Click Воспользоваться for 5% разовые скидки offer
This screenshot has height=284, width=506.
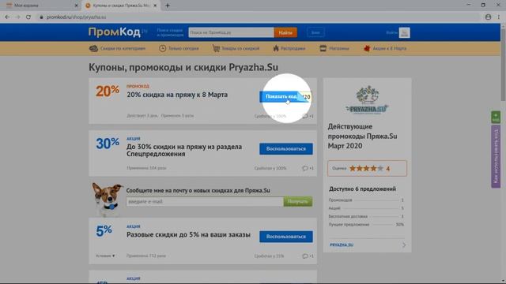pyautogui.click(x=286, y=237)
